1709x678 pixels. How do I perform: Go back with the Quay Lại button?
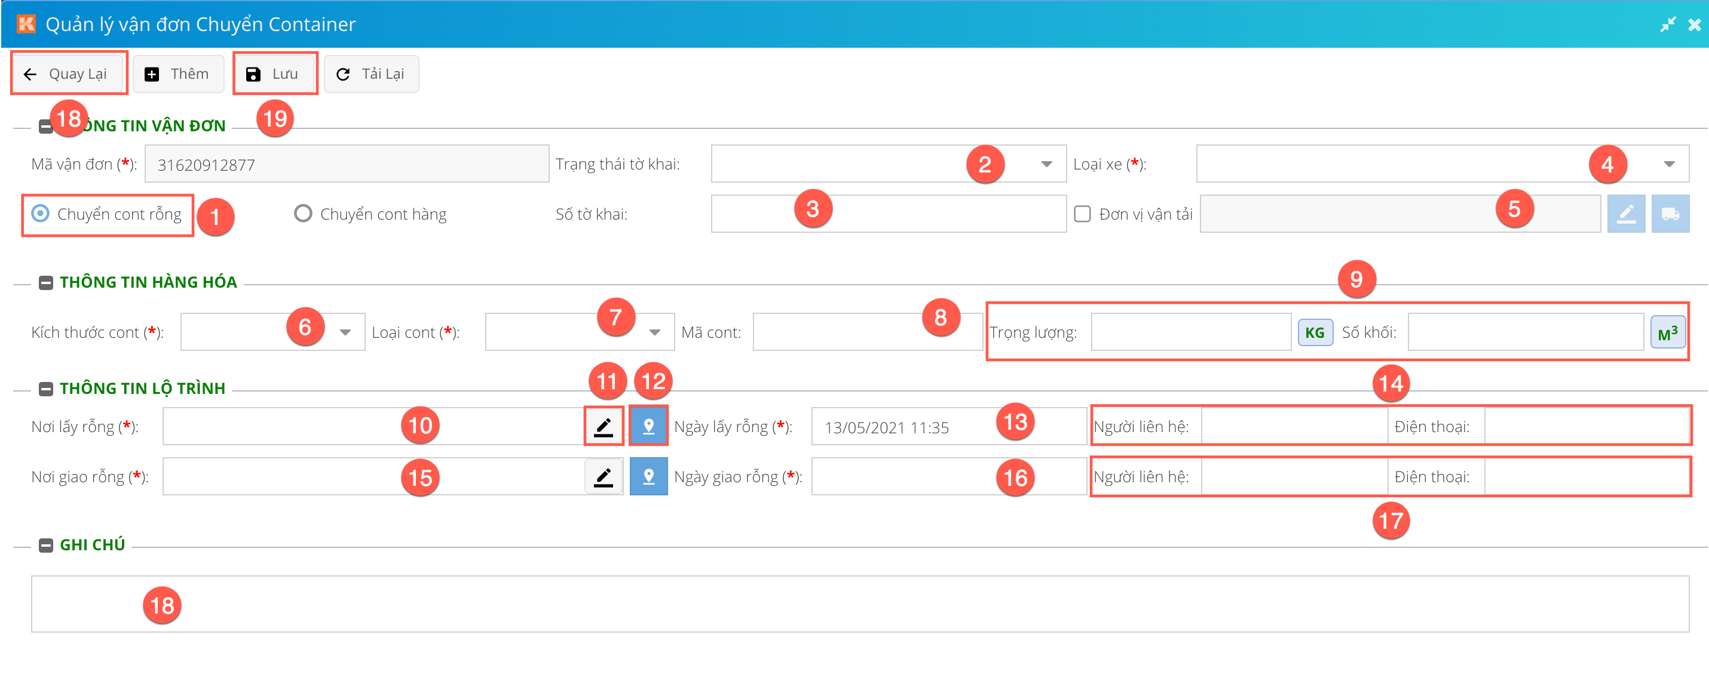pos(67,73)
